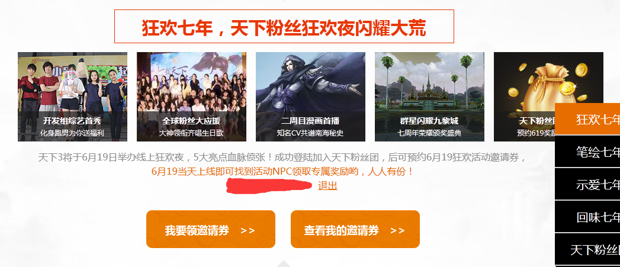620x267 pixels.
Task: Click the >> arrows on 查看我的邀请券
Action: (397, 231)
